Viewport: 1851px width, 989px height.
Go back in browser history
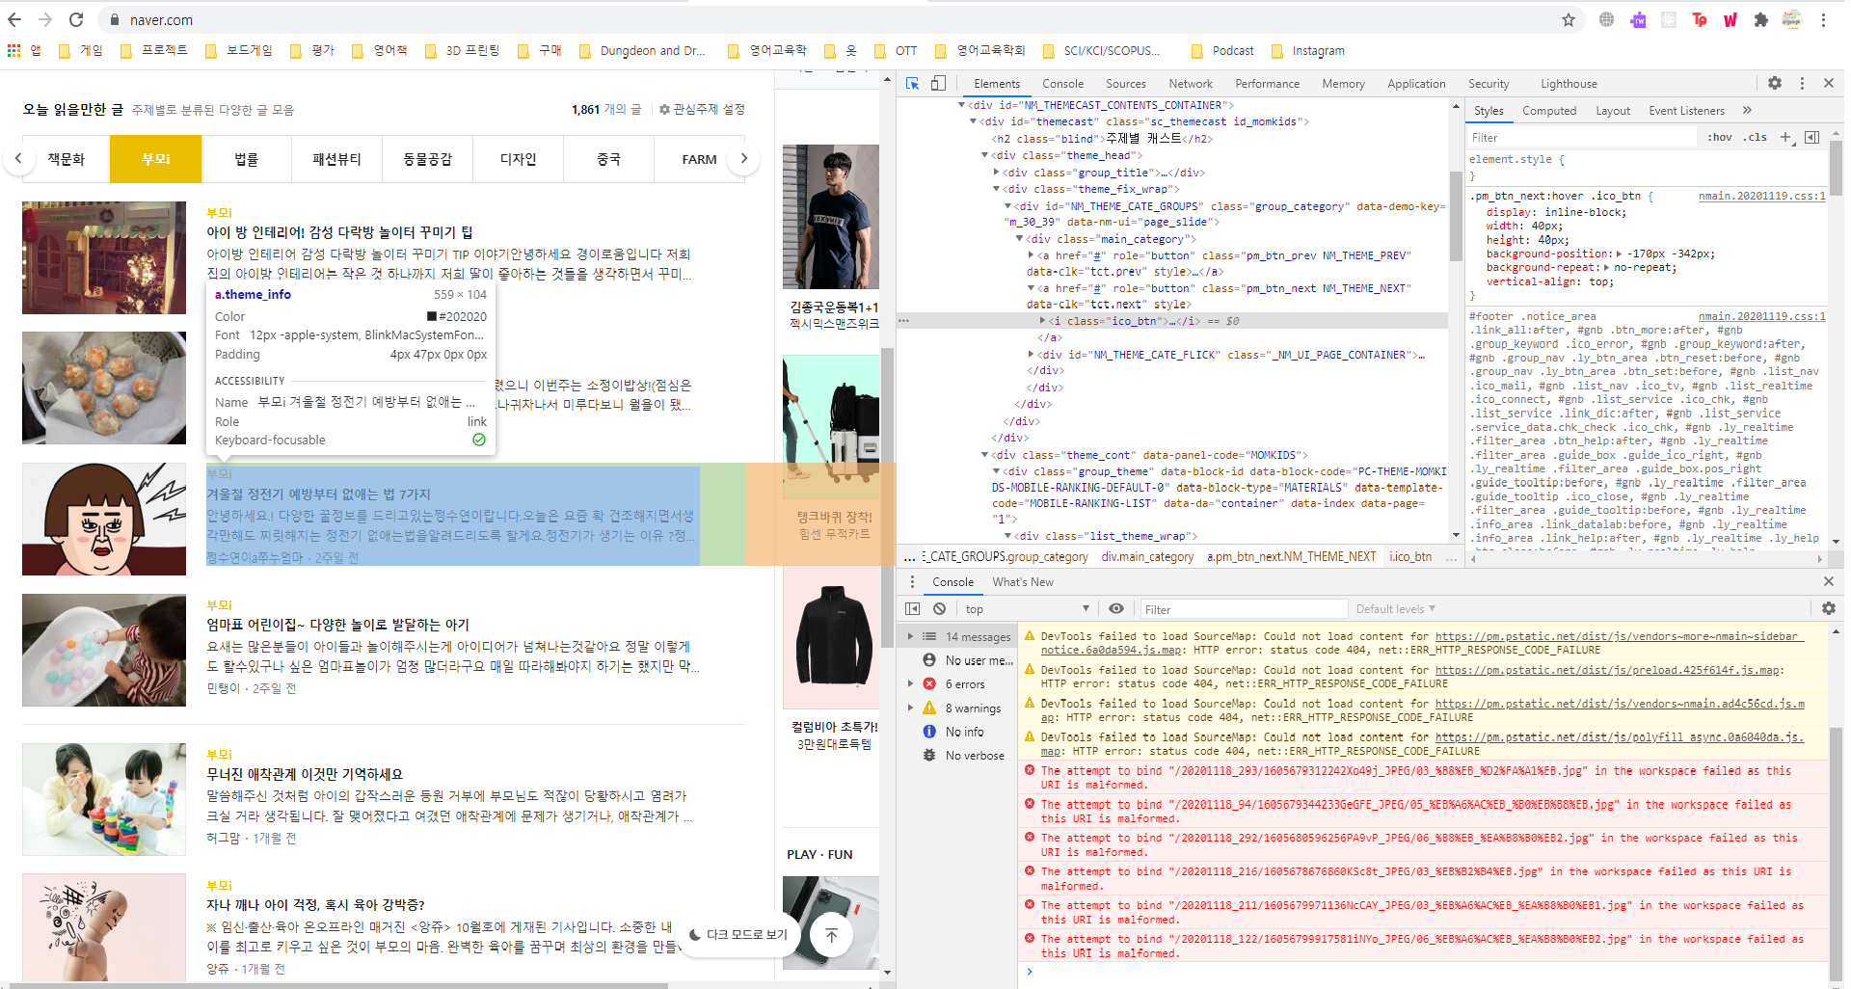point(14,19)
